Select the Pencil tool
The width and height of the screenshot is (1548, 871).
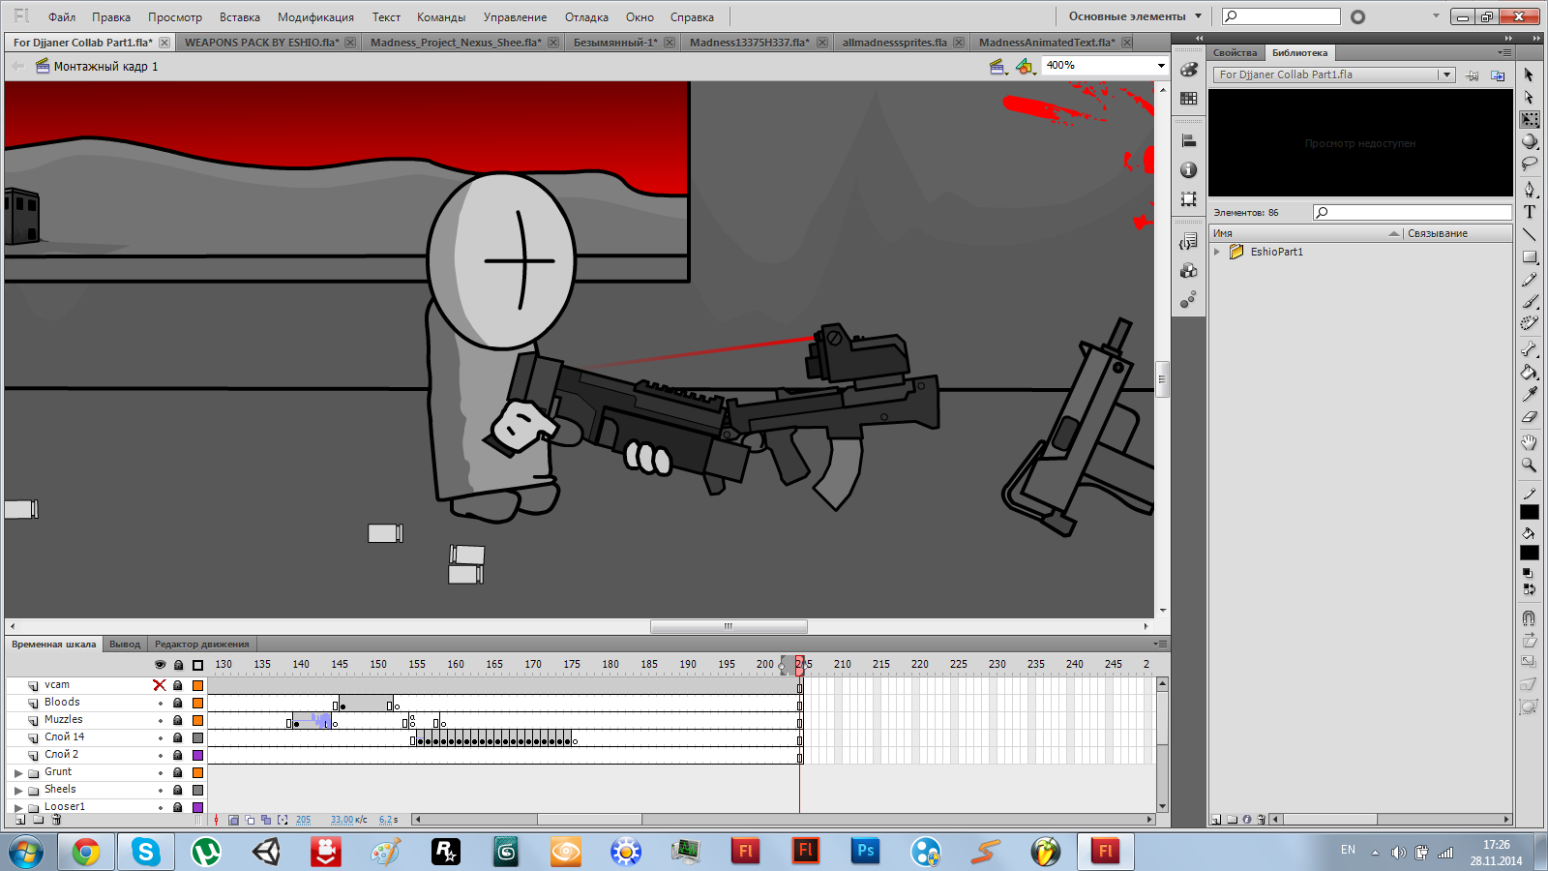click(x=1529, y=280)
